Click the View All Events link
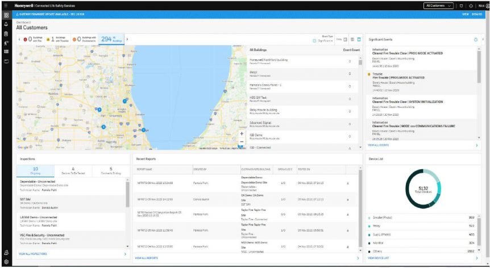Screen dimensions: 490x268 (379, 146)
